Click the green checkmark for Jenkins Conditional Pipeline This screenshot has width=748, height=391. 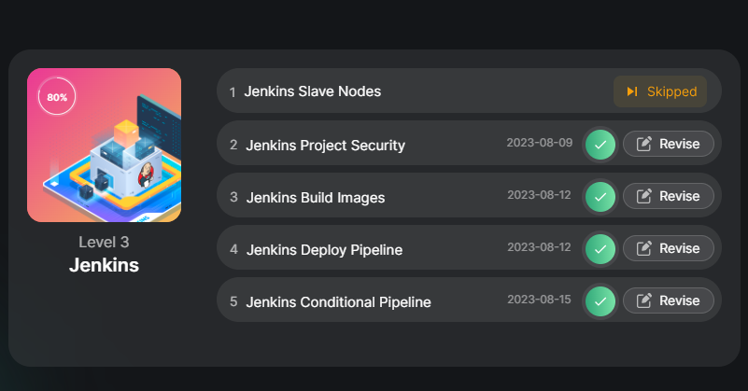600,301
